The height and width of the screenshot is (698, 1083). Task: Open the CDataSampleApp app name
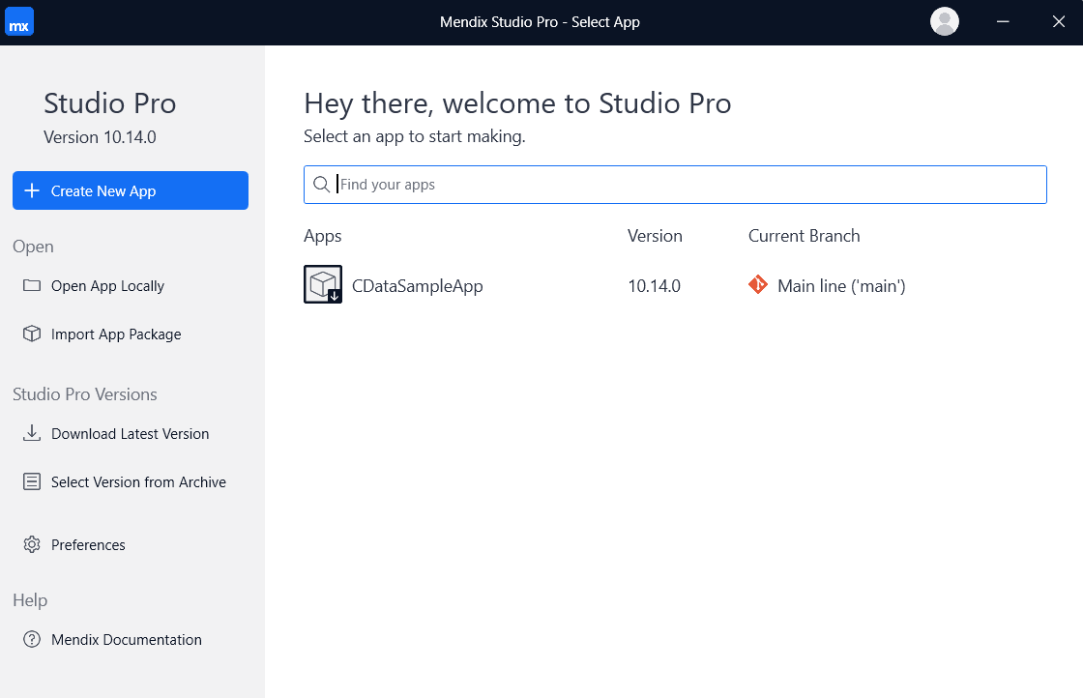click(417, 286)
